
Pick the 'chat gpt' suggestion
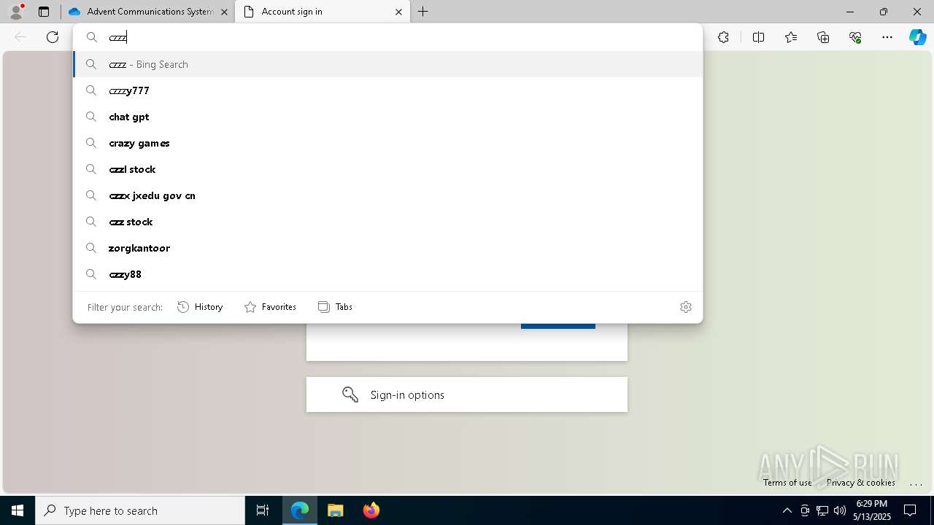point(388,117)
